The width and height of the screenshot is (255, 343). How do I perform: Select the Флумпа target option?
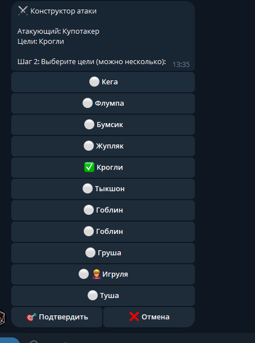click(103, 103)
